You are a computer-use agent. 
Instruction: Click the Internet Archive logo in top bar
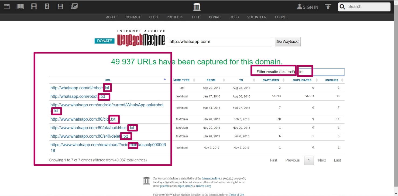pos(197,7)
